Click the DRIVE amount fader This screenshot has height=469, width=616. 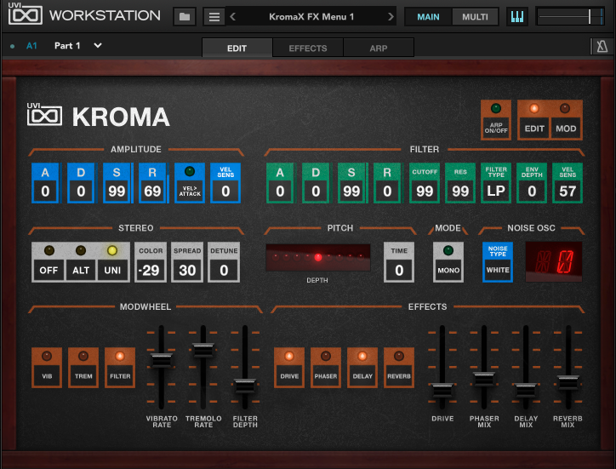point(442,391)
